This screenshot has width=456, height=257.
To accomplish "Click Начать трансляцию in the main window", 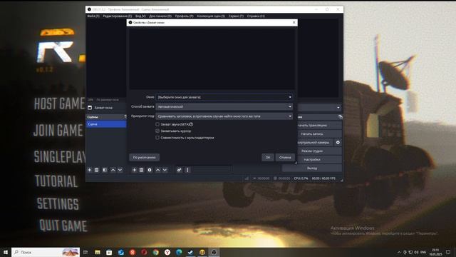I will [319, 126].
